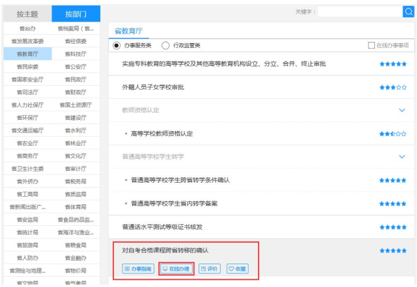Select 省公安厅 in department list

(76, 67)
